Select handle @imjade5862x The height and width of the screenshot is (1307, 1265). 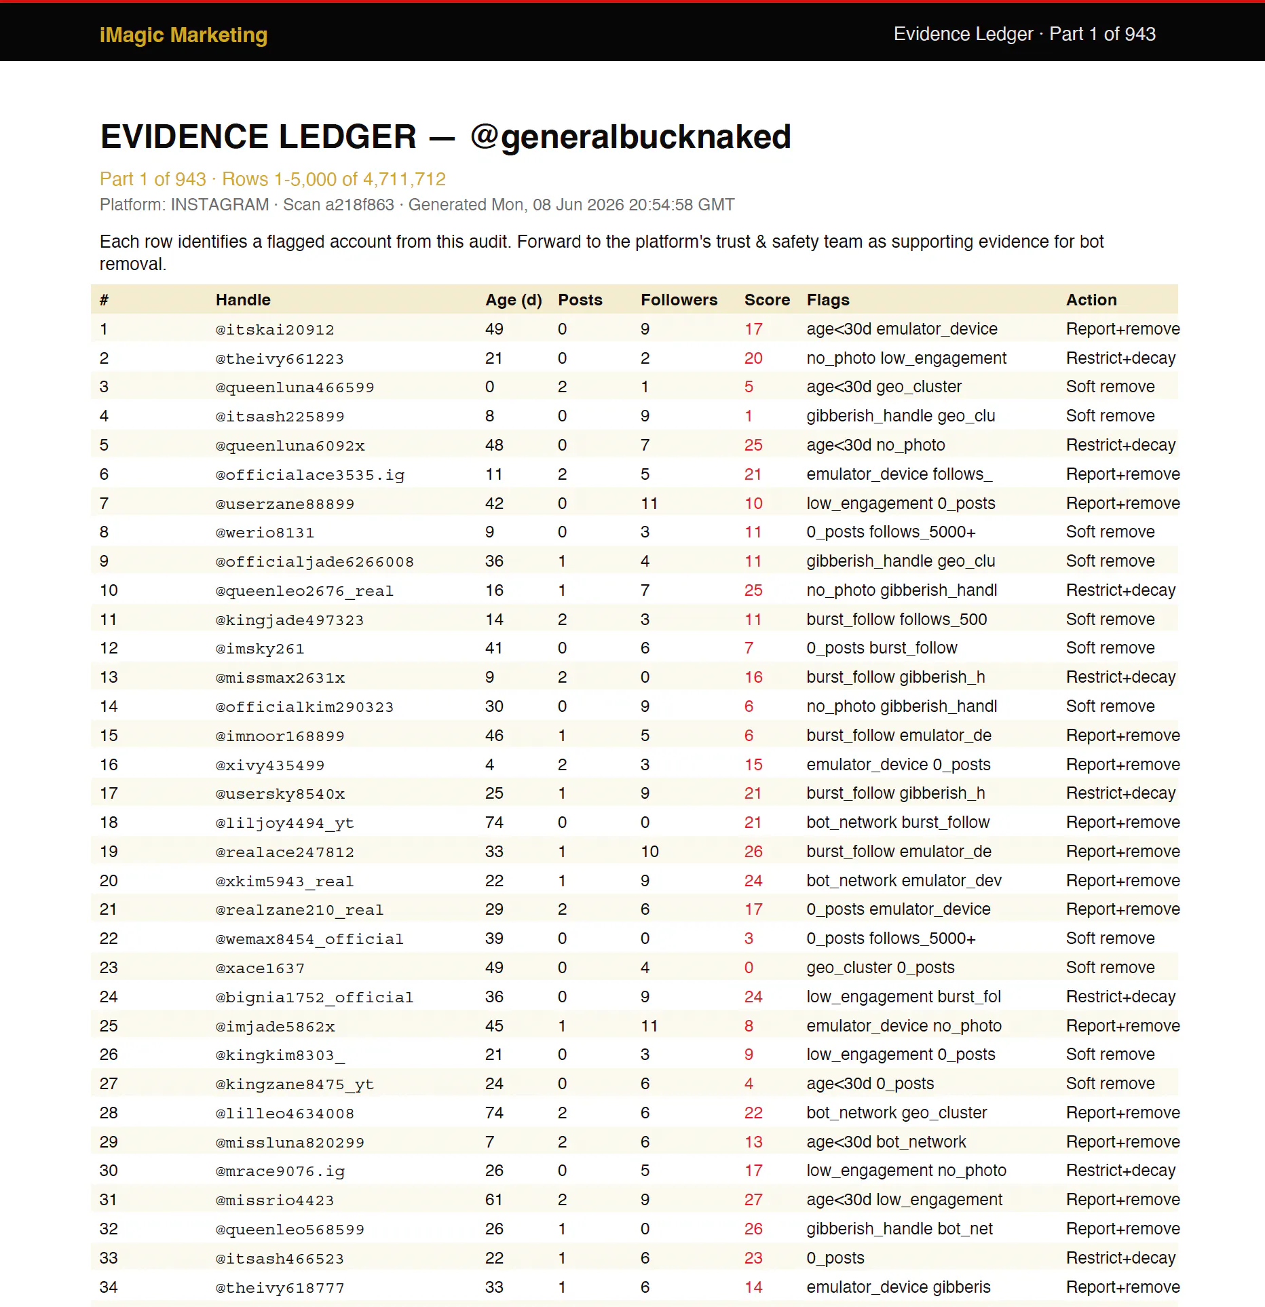(x=276, y=1027)
